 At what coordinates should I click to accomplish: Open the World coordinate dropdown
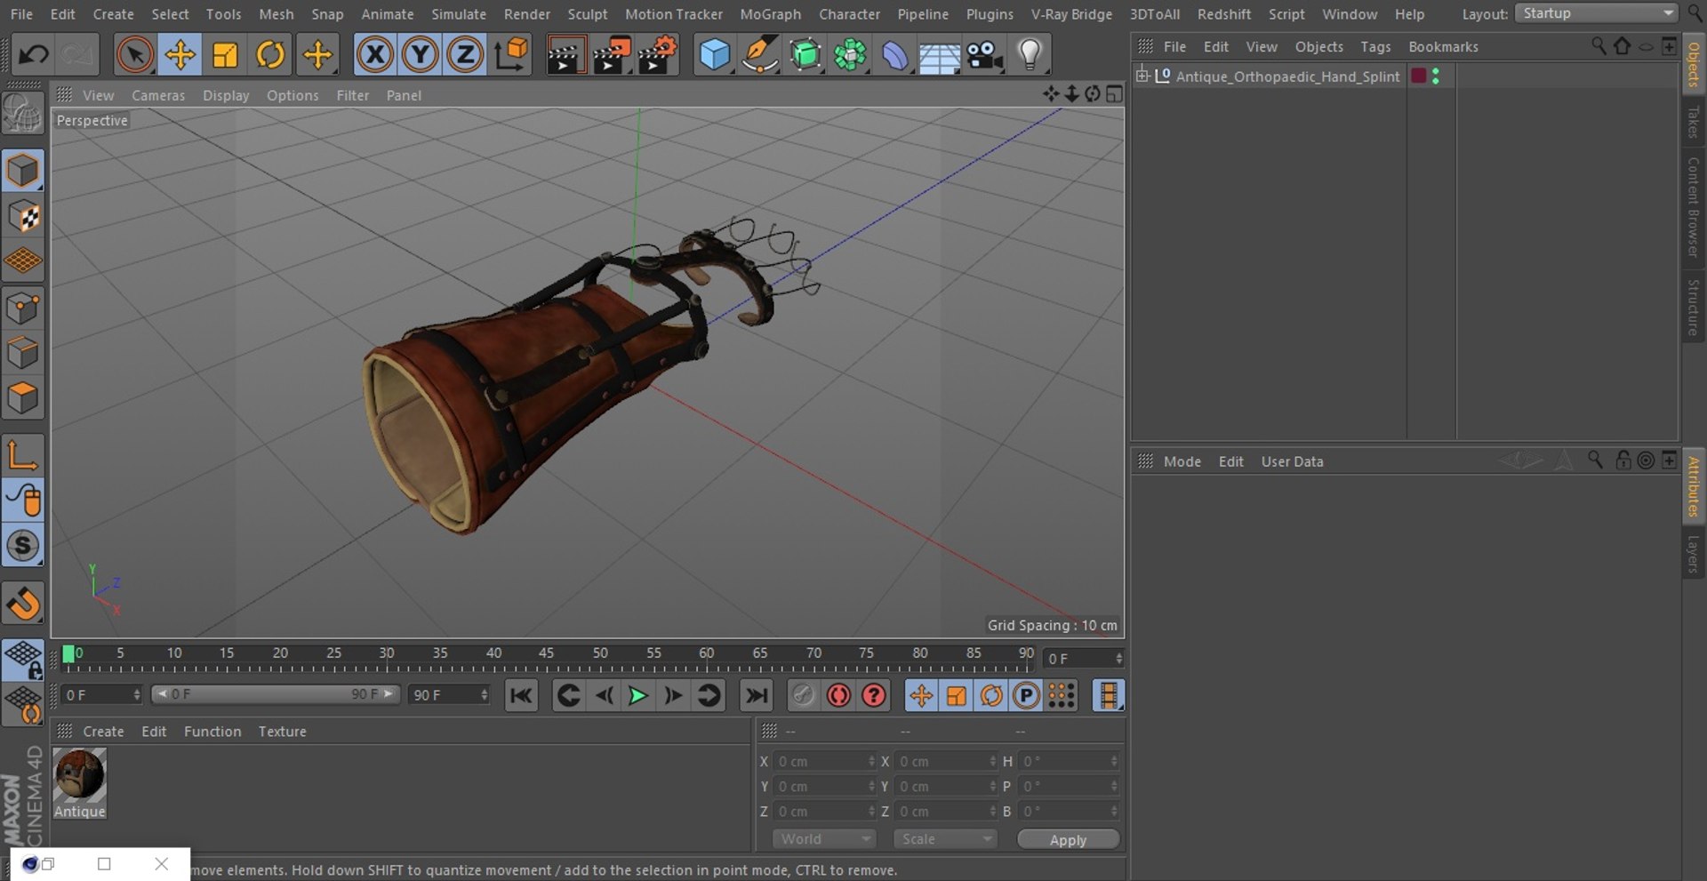pos(823,839)
